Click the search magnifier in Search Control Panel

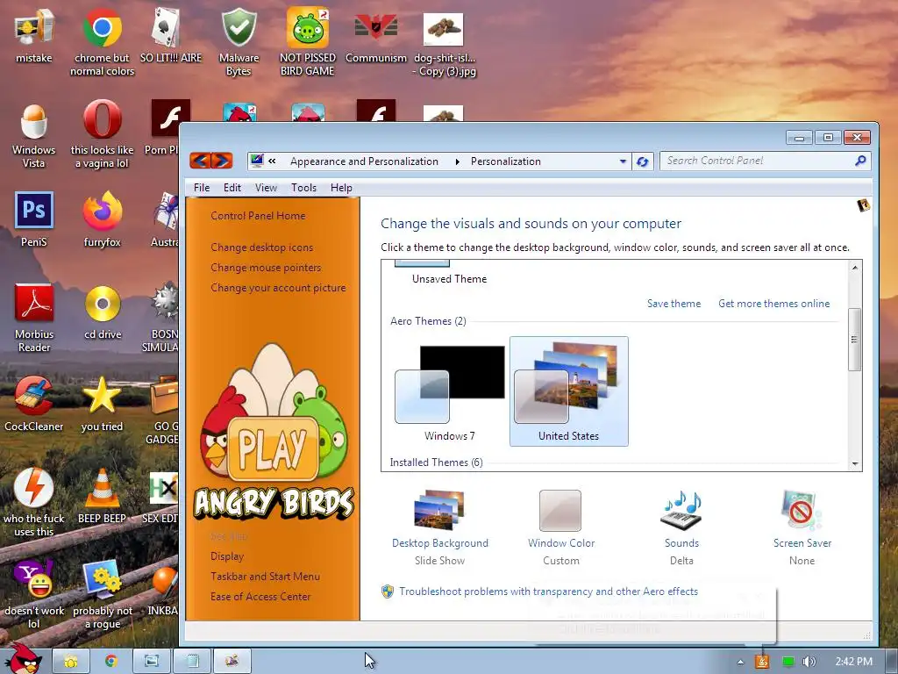[859, 161]
